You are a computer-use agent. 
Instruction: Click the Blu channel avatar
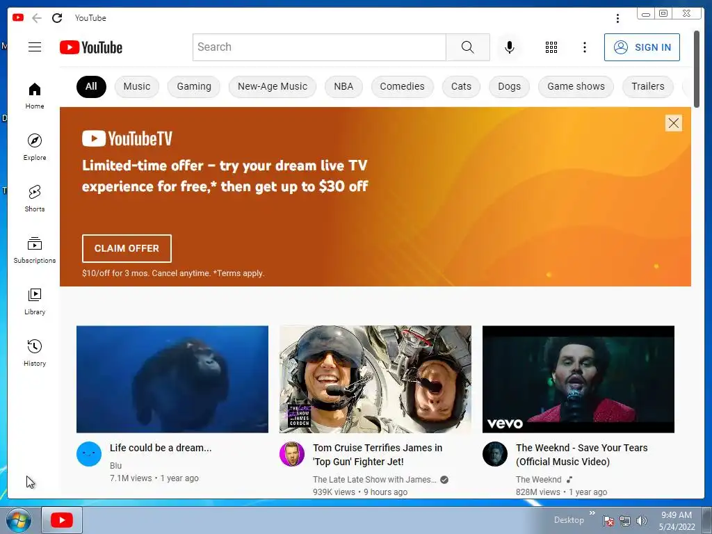pos(89,454)
